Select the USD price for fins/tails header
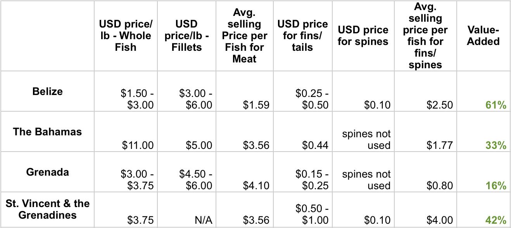 [x=302, y=36]
